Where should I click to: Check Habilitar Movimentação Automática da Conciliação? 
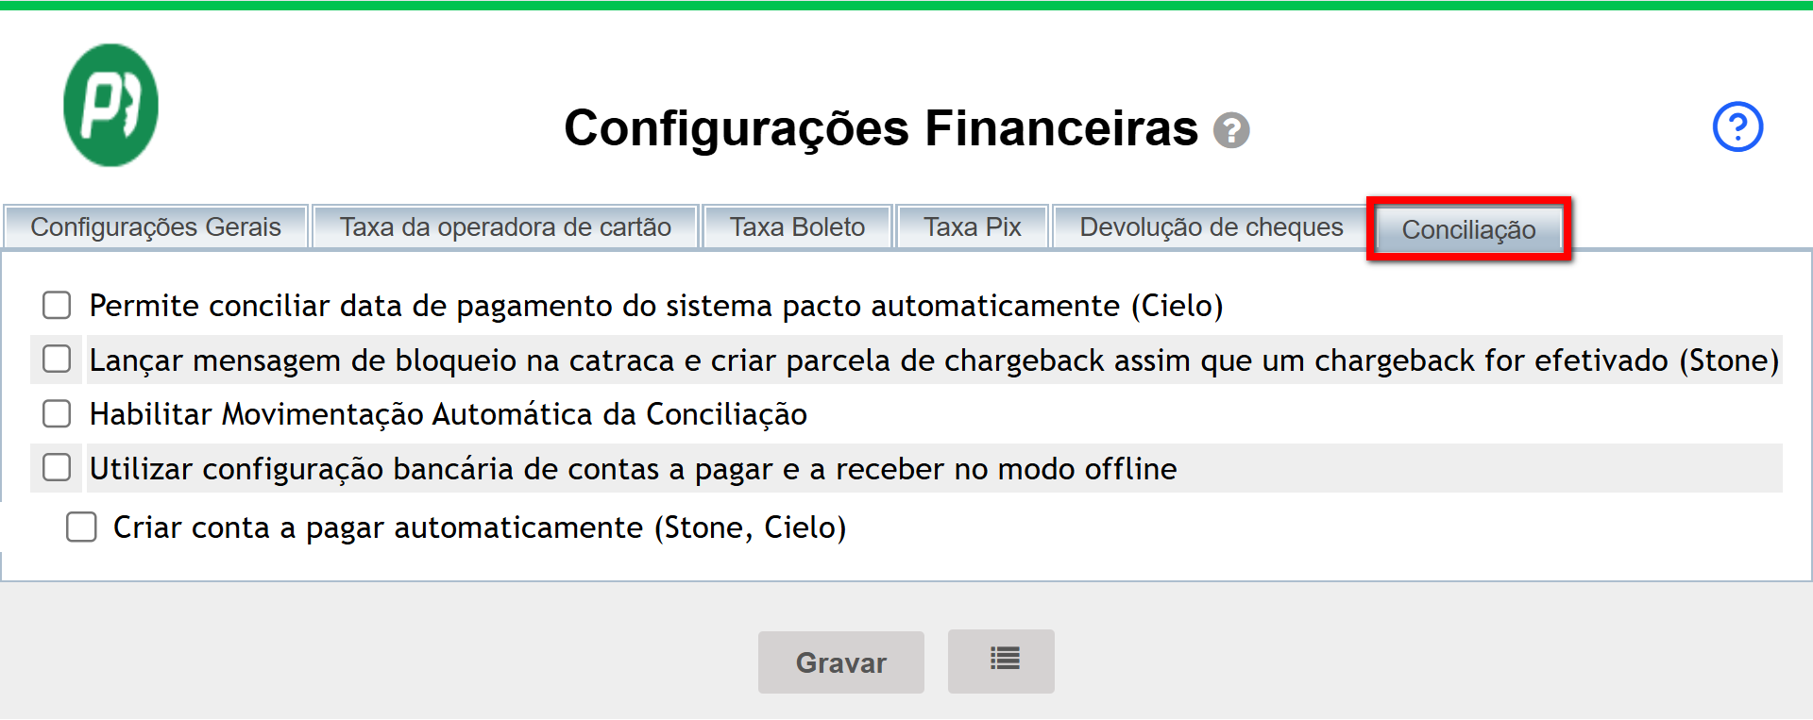57,413
